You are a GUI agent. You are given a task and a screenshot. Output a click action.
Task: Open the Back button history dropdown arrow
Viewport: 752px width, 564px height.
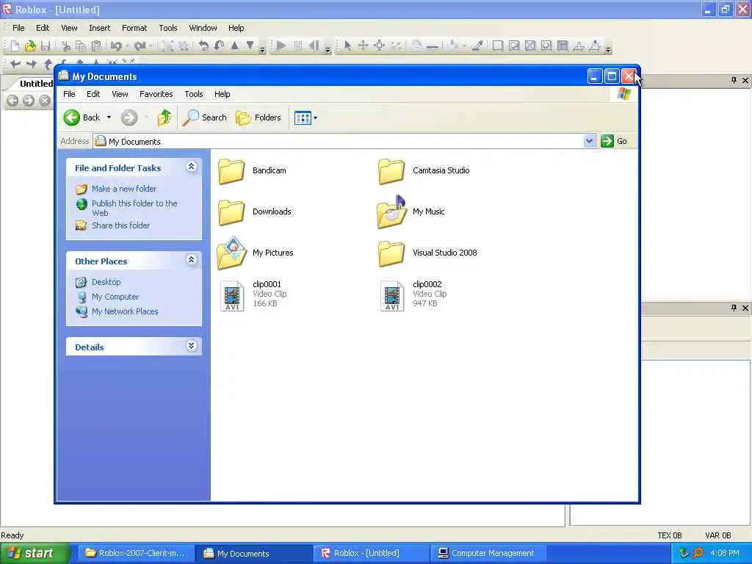[x=109, y=117]
